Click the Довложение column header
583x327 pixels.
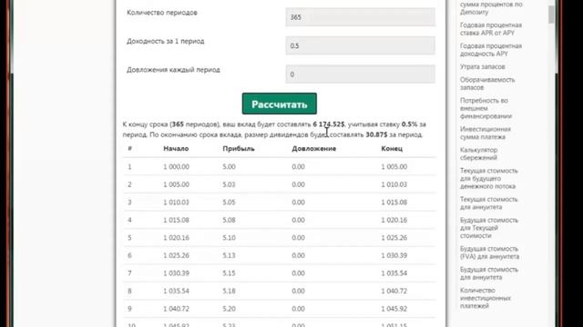pyautogui.click(x=313, y=148)
